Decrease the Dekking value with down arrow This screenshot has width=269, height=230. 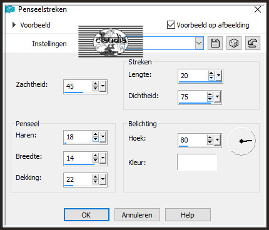click(95, 182)
